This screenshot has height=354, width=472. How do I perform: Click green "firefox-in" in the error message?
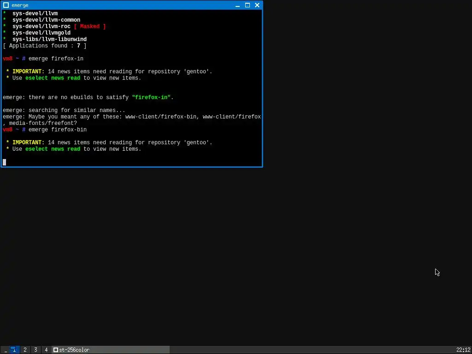click(x=151, y=98)
